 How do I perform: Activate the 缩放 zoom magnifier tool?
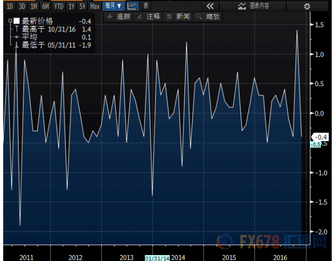[x=208, y=17]
